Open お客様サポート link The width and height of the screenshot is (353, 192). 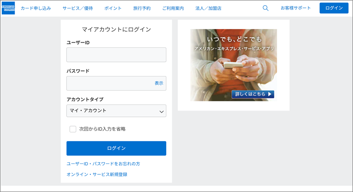[296, 8]
